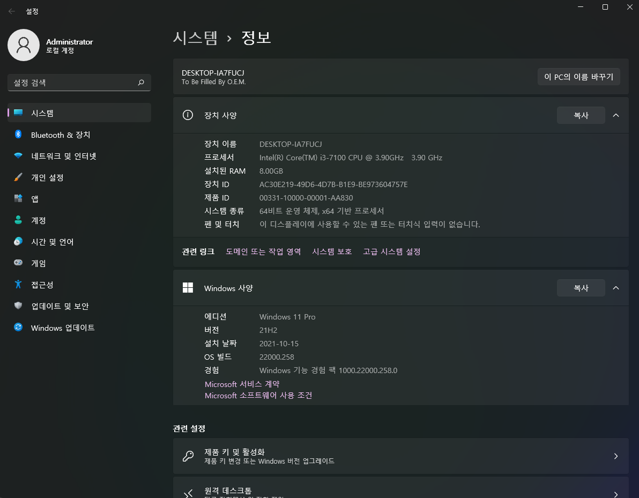Click the Update & security shield icon

pyautogui.click(x=18, y=306)
